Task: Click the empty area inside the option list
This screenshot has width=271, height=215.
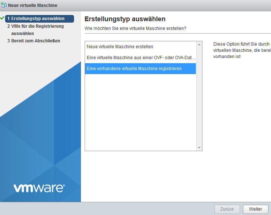Action: tap(140, 113)
